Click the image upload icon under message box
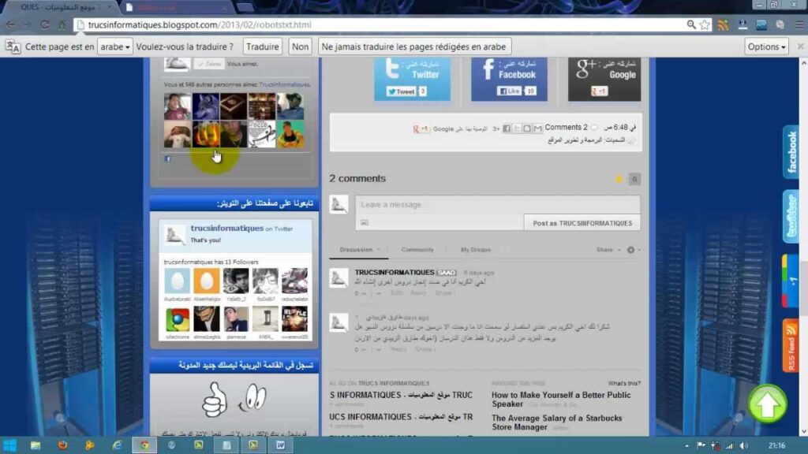Viewport: 808px width, 454px height. click(x=365, y=223)
